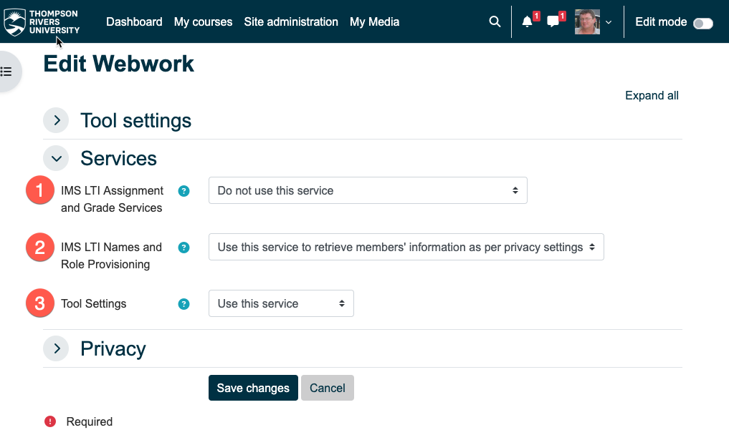
Task: Open the Assignment and Grade Services dropdown
Action: click(368, 190)
